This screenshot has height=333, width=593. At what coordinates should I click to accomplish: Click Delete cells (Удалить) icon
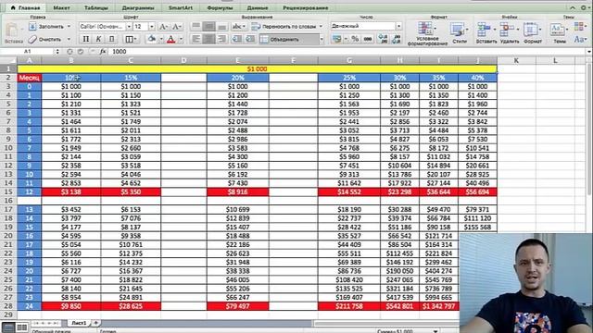pyautogui.click(x=507, y=30)
